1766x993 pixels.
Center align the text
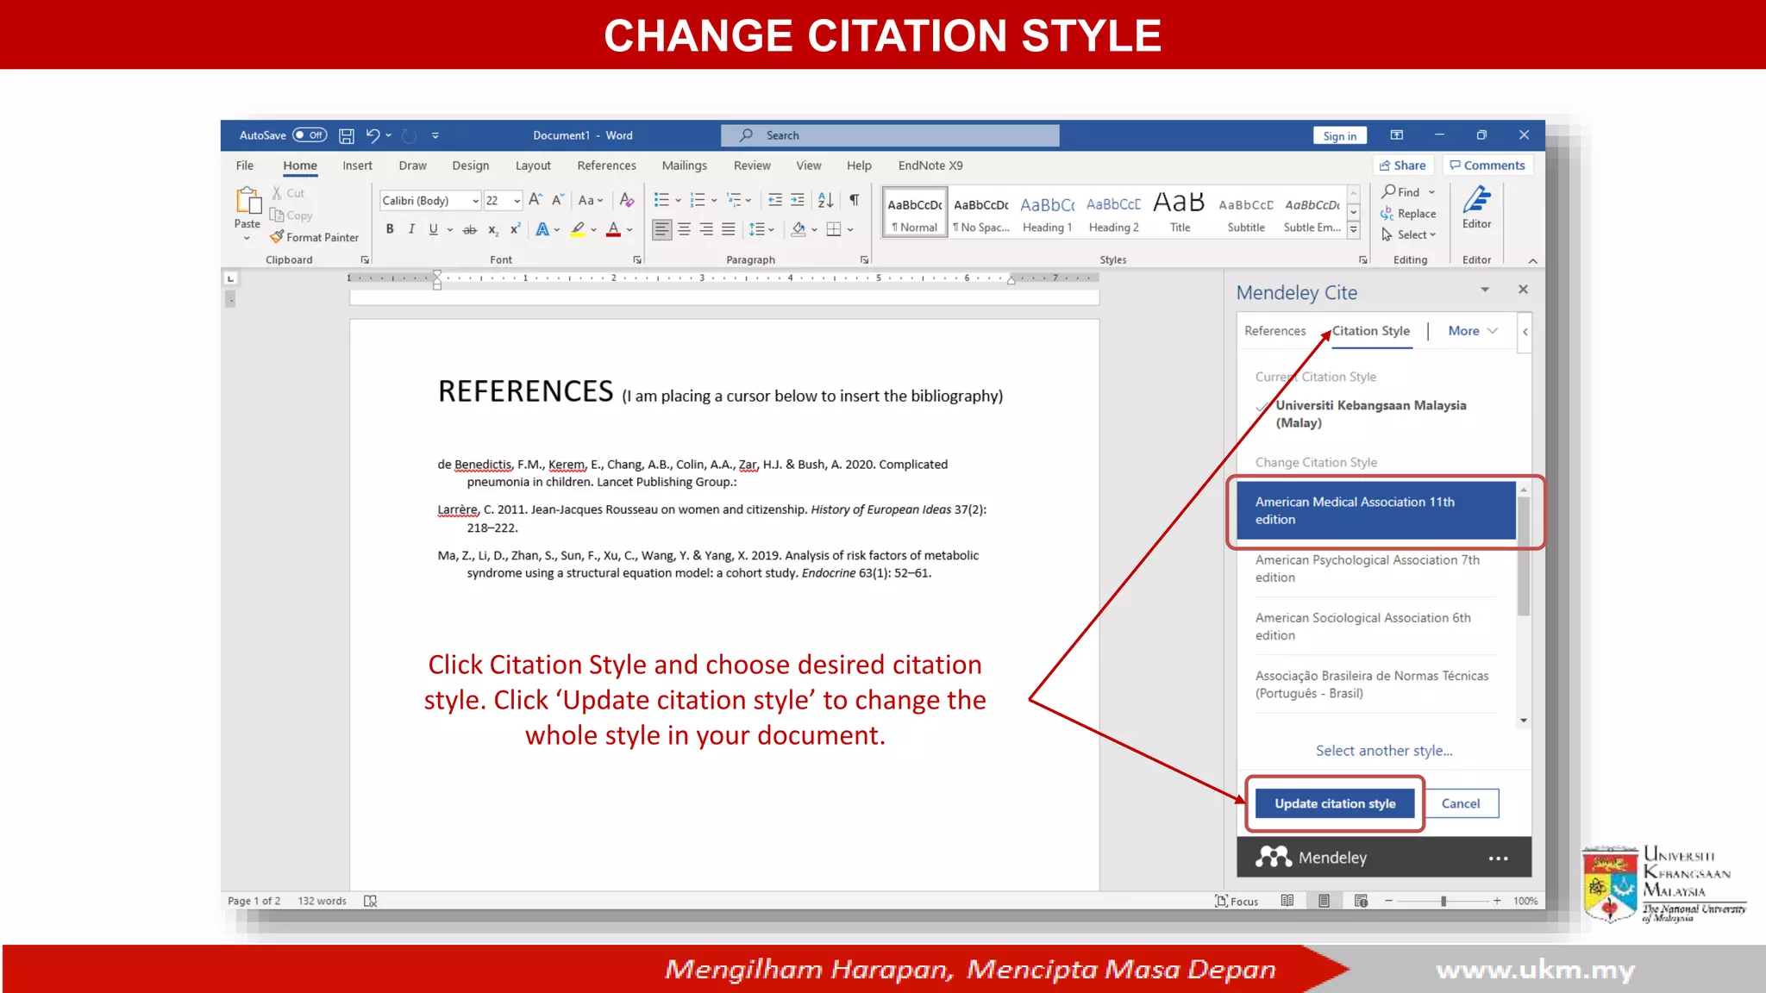(x=684, y=229)
